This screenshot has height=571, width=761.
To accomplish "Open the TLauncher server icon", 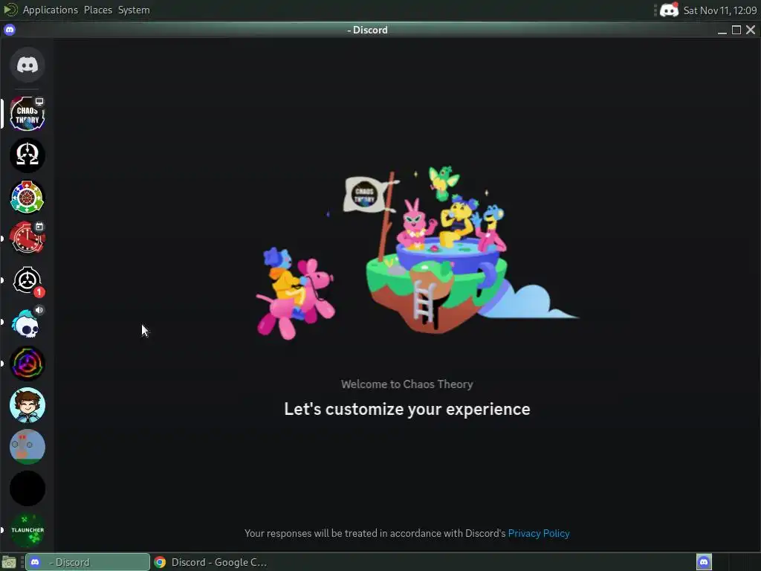I will (27, 530).
